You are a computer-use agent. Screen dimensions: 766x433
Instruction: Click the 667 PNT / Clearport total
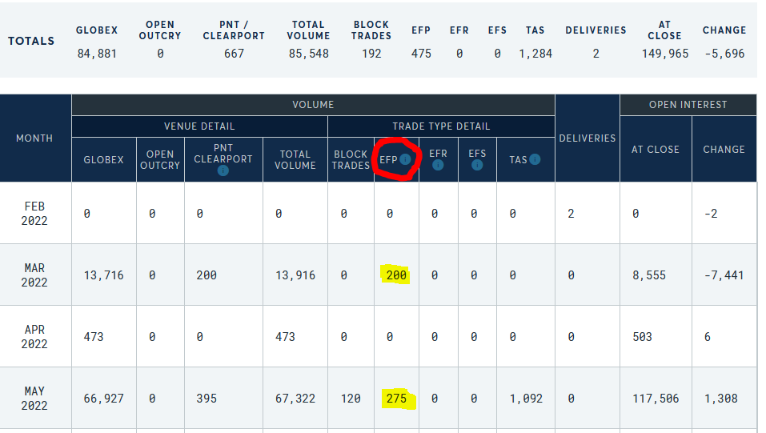tap(234, 54)
